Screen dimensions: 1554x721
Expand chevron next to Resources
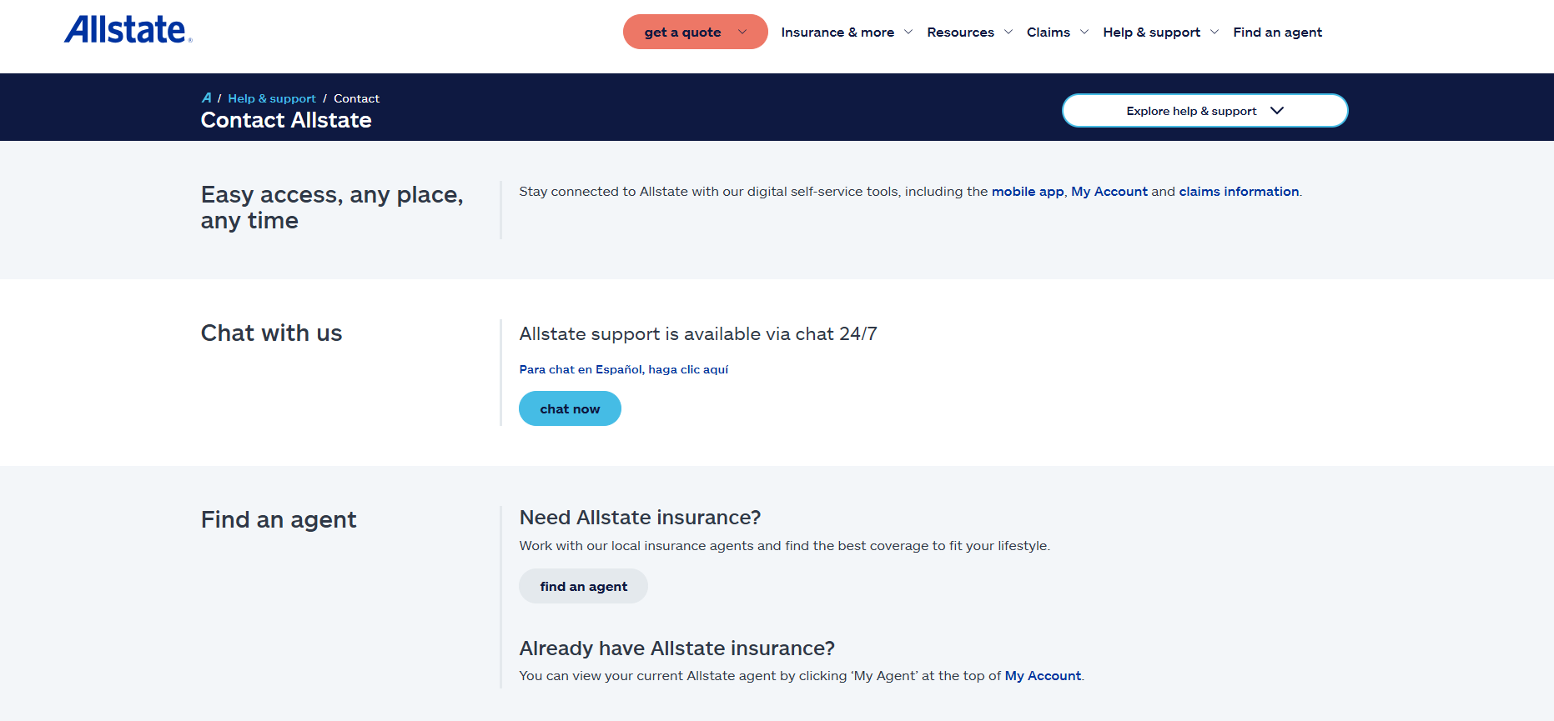tap(1008, 32)
